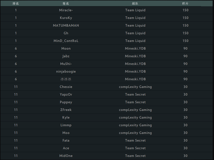This screenshot has height=160, width=214.
Task: Click Moon in the name column
Action: [66, 48]
